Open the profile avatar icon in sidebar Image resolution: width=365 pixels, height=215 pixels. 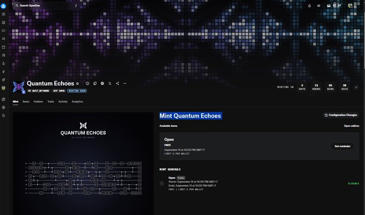4,88
